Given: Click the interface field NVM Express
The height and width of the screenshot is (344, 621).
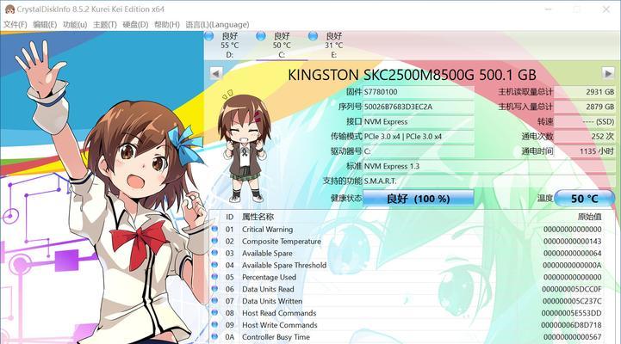Looking at the screenshot, I should click(419, 121).
